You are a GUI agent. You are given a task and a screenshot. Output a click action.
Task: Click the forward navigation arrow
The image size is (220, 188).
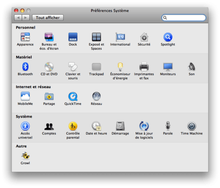click(x=26, y=18)
